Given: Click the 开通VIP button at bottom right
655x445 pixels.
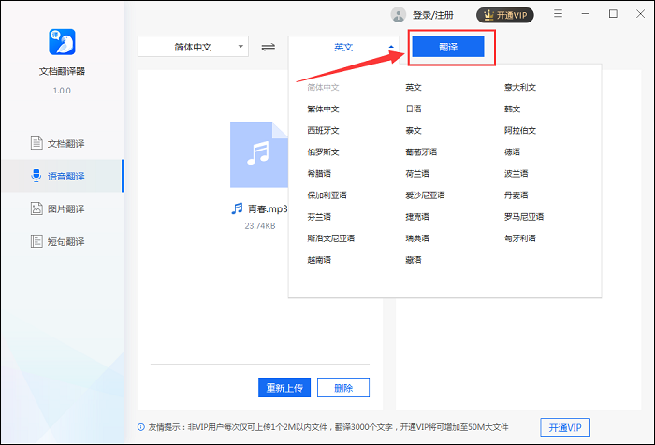Looking at the screenshot, I should coord(565,427).
